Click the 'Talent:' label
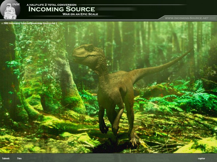The width and height of the screenshot is (217, 162). pos(6,158)
